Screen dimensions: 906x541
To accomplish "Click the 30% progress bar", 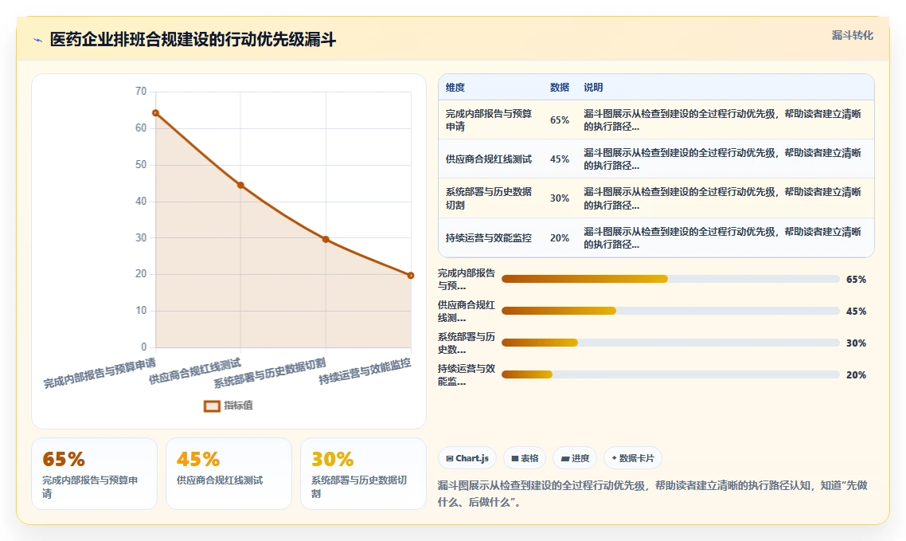I will tap(670, 343).
